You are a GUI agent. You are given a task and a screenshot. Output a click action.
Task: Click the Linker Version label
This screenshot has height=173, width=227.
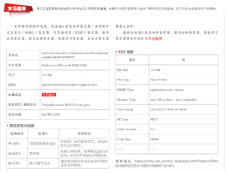click(x=127, y=129)
